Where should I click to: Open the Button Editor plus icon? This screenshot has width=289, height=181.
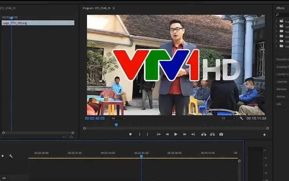[264, 135]
